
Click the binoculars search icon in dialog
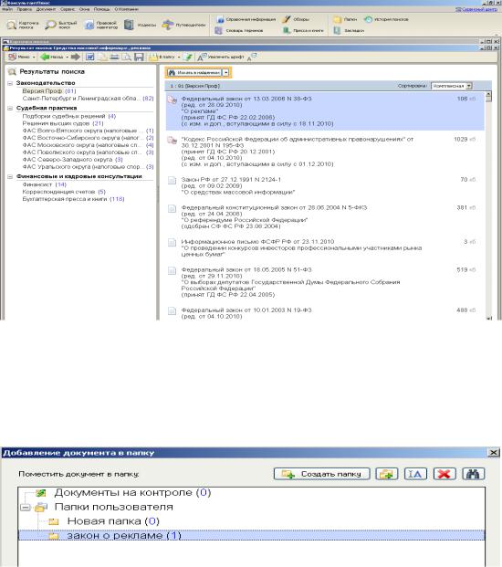[x=473, y=474]
